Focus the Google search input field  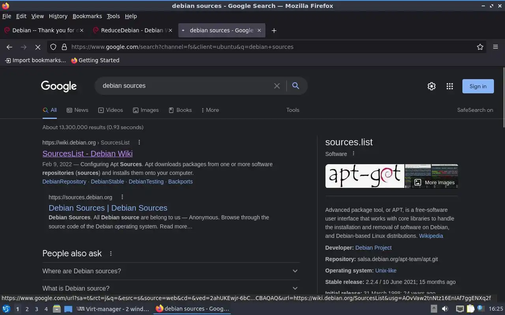pos(185,86)
